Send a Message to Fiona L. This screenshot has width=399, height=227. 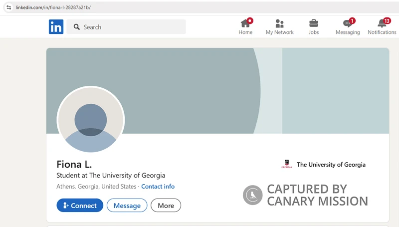point(127,206)
